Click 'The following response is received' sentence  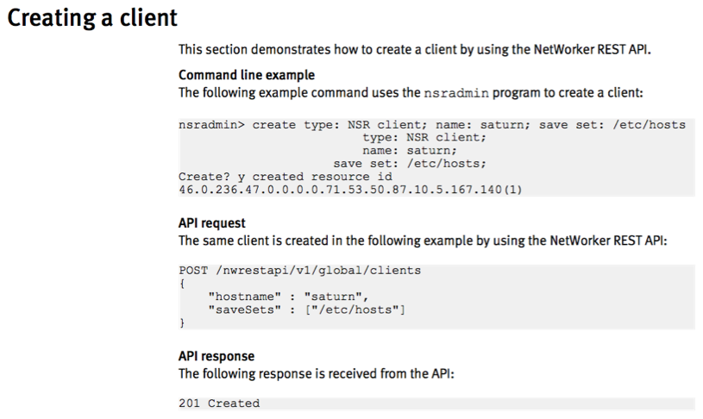pos(317,374)
